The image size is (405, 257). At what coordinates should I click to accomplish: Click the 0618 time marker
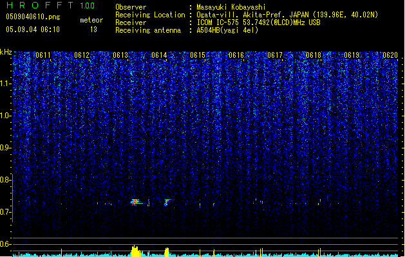click(x=314, y=55)
